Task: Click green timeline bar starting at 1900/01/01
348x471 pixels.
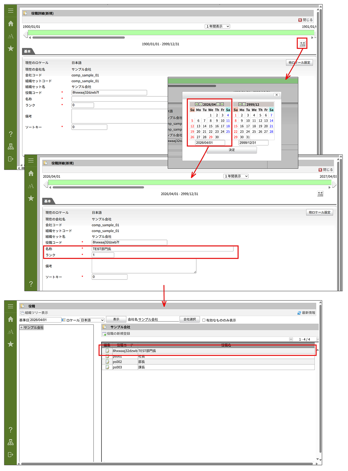Action: (170, 33)
